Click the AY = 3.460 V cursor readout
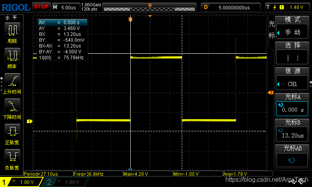Image resolution: width=312 pixels, height=187 pixels. click(x=59, y=28)
